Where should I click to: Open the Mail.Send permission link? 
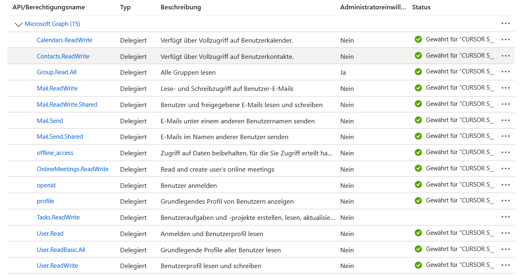click(50, 121)
